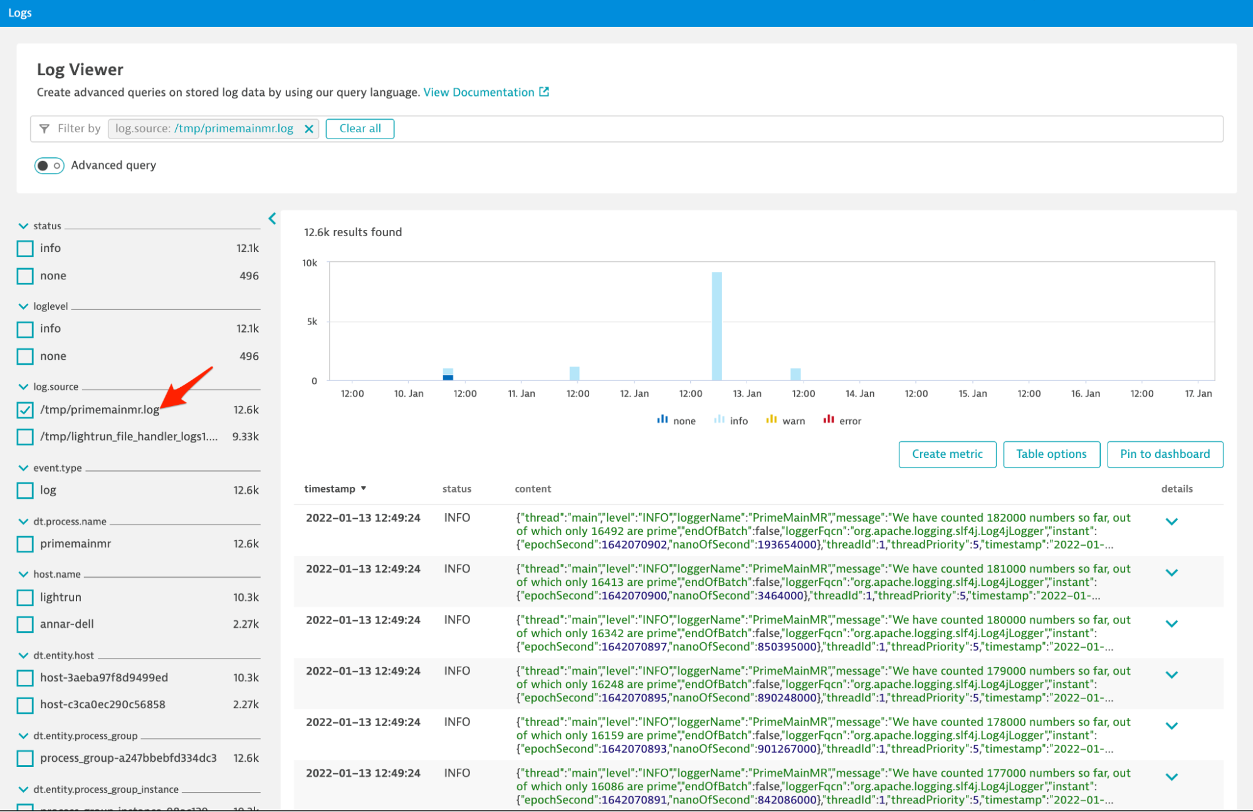Enable the Advanced query switch
Screen dimensions: 1253x812
(x=50, y=165)
